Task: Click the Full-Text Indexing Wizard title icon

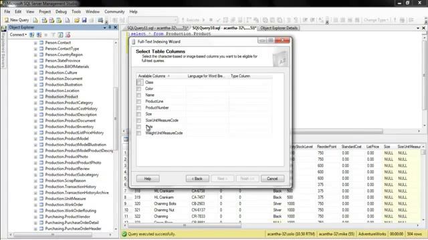Action: pyautogui.click(x=134, y=41)
